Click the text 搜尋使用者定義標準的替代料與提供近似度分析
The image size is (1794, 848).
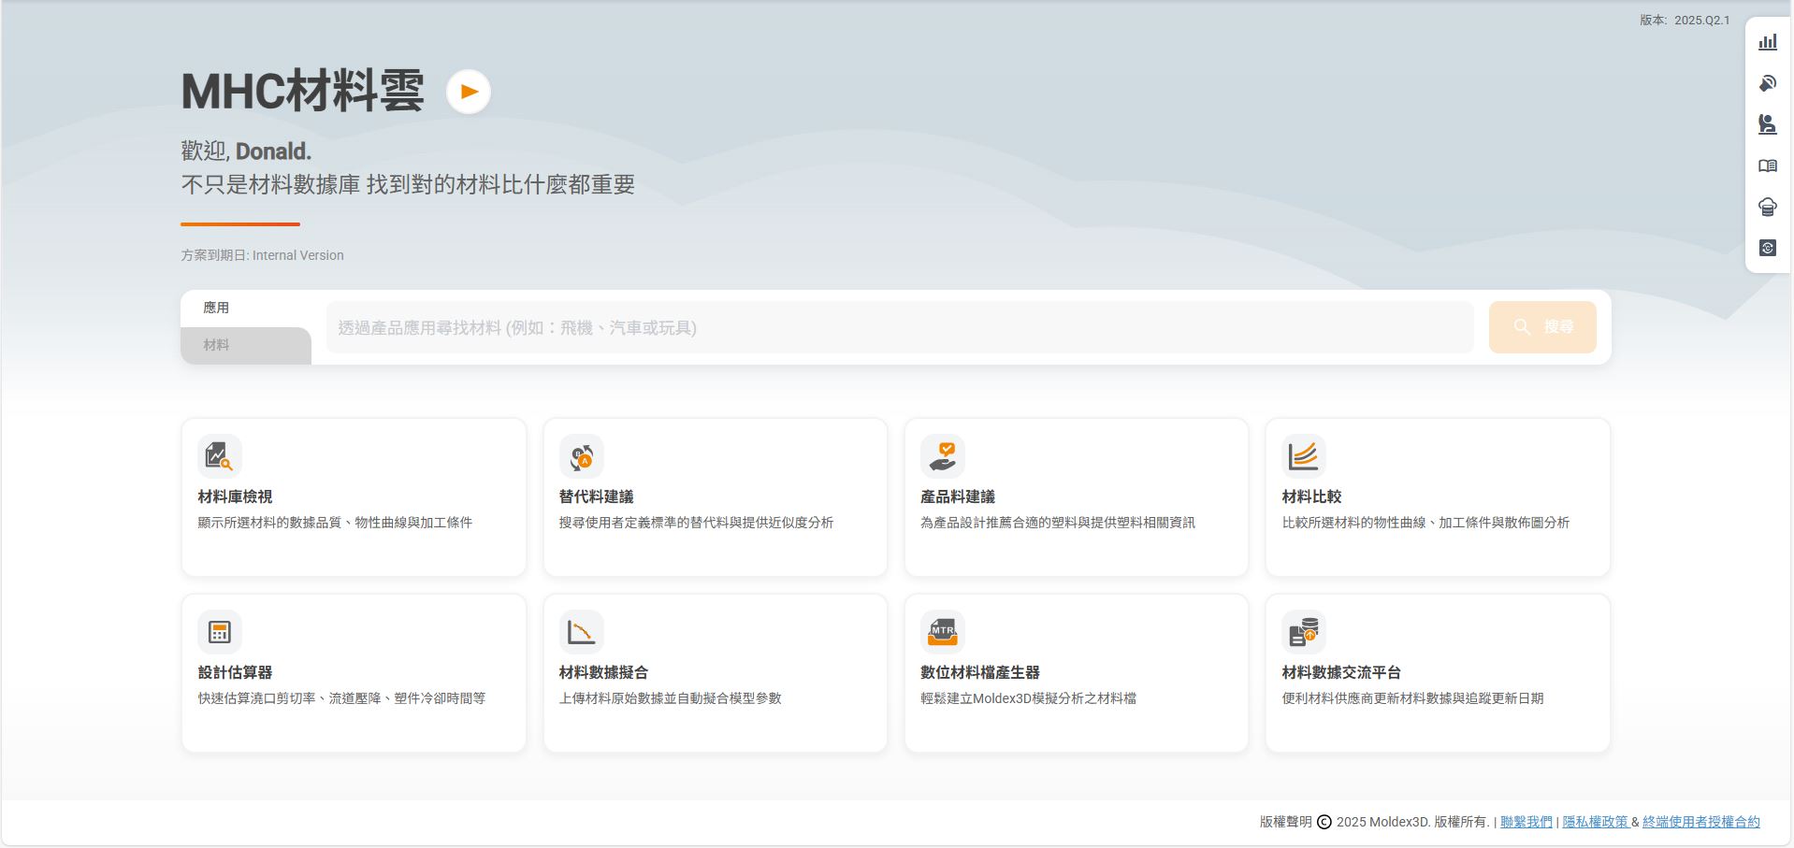tap(696, 523)
